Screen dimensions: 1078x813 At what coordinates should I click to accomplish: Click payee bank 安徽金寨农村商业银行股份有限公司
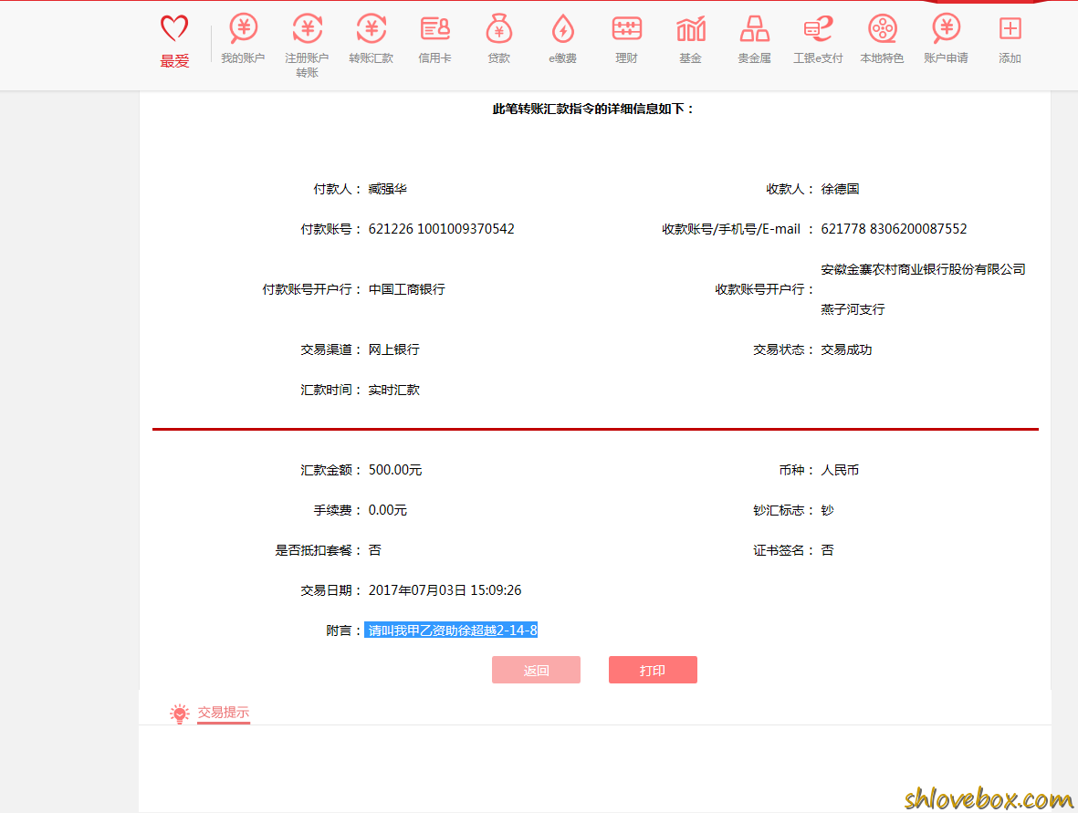[x=924, y=269]
